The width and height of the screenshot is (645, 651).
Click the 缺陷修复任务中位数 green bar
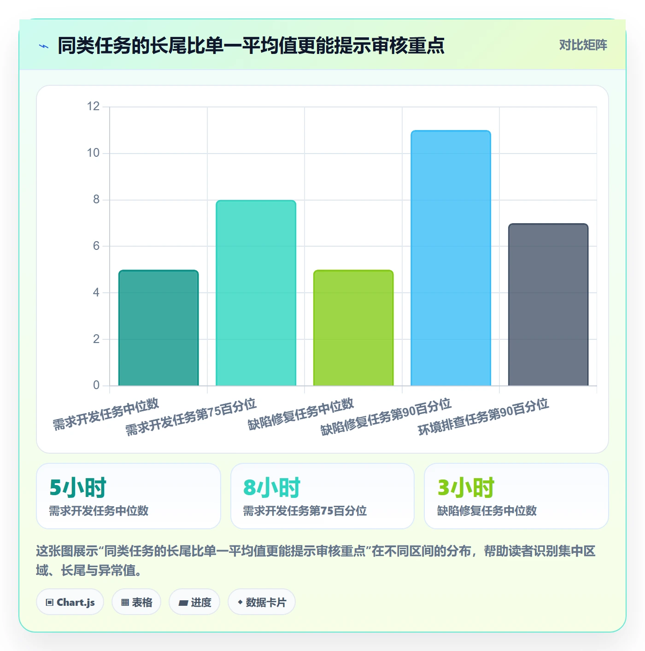pos(353,328)
